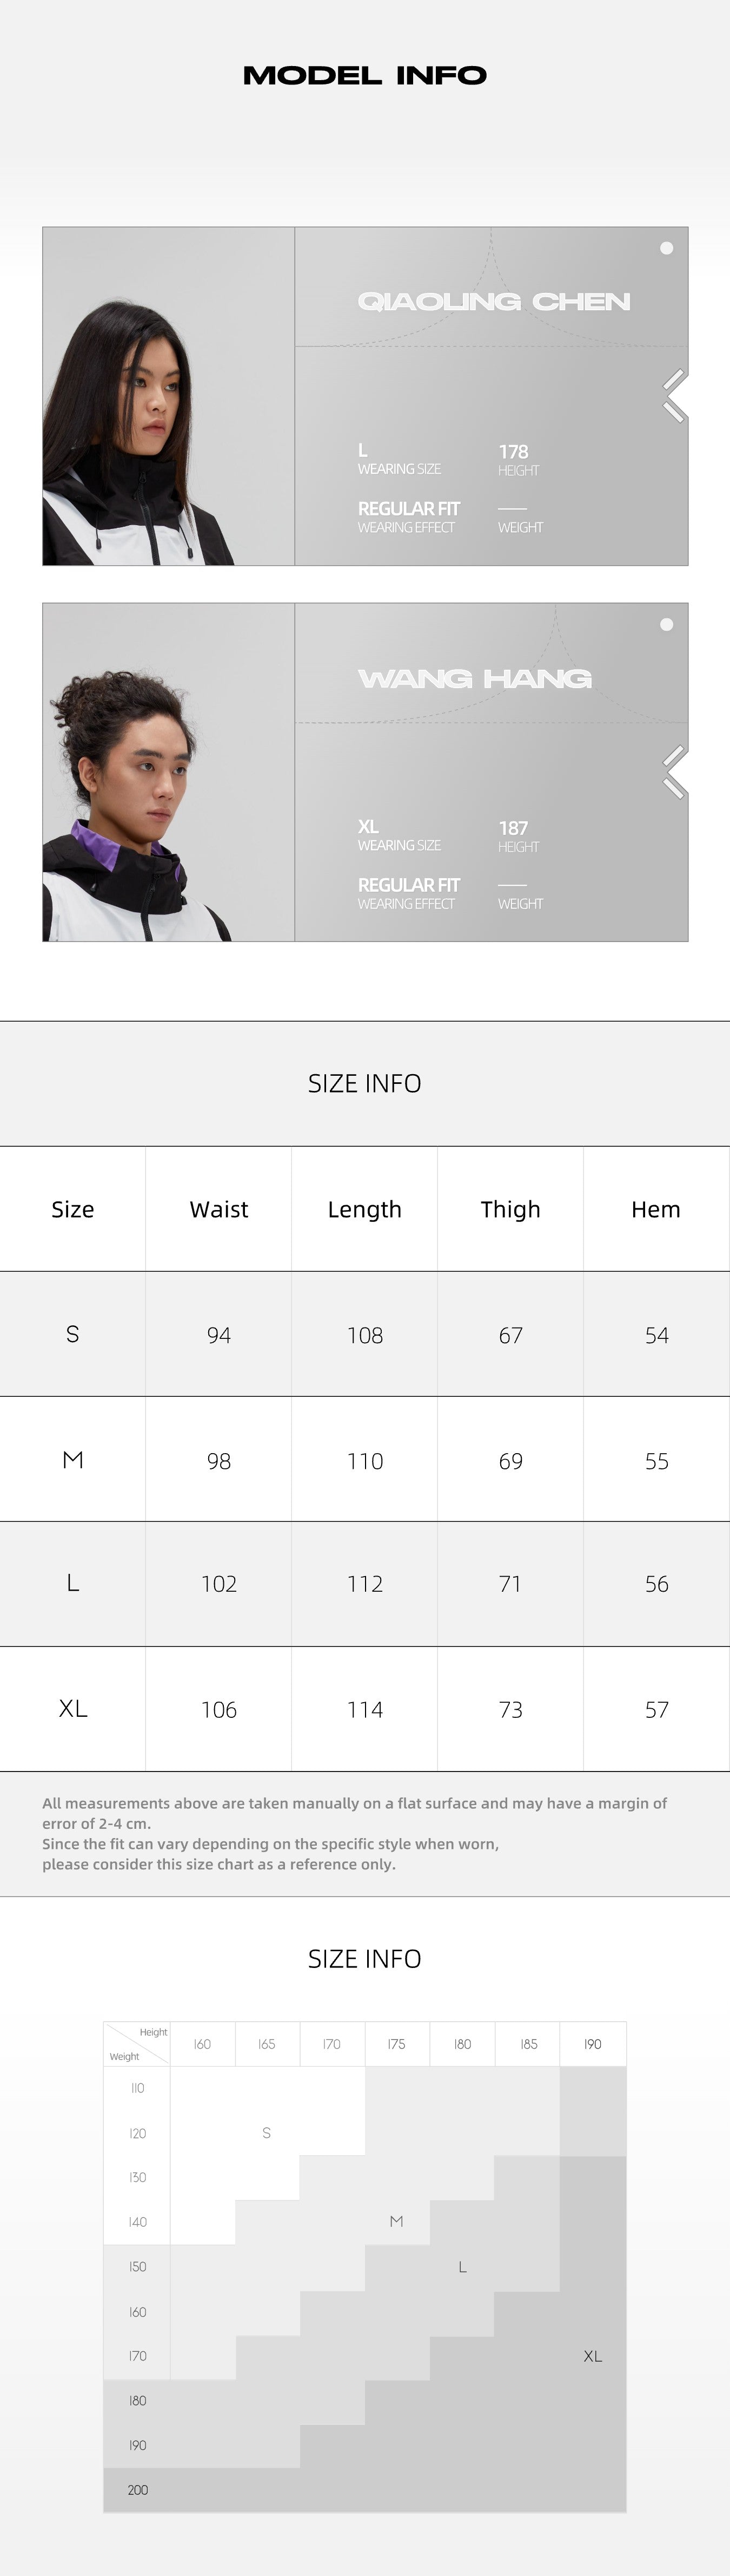The height and width of the screenshot is (2576, 730).
Task: Click the chevron arrow on Qiaoling Chen's card
Action: [x=674, y=396]
